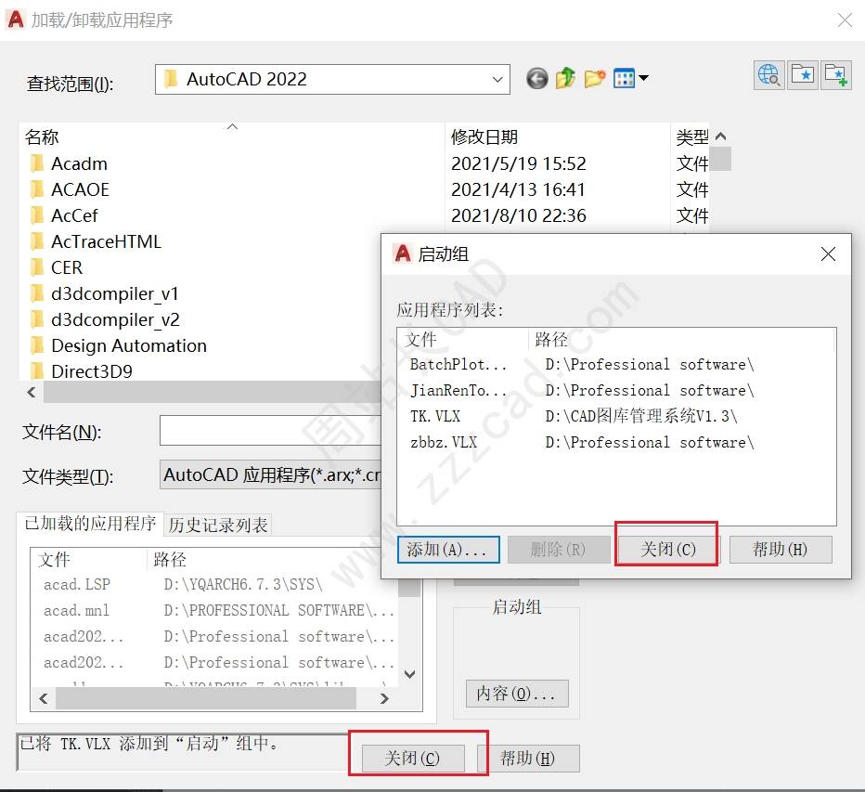865x792 pixels.
Task: Open the Views menu icon
Action: pyautogui.click(x=630, y=78)
